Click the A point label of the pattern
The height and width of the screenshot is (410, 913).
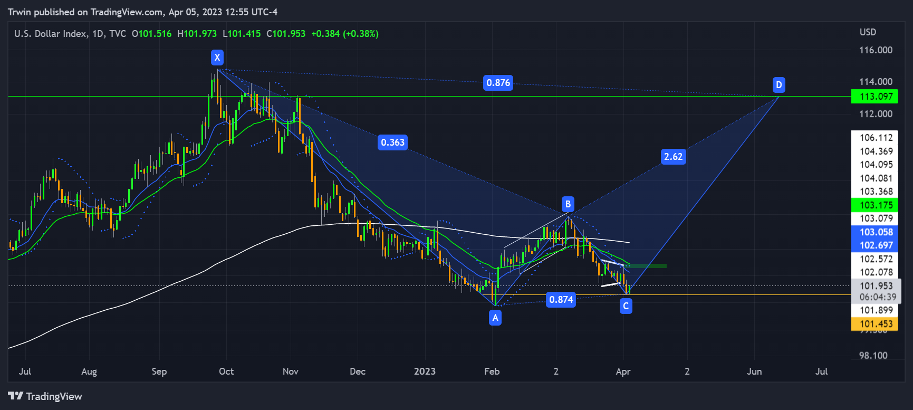[x=495, y=318]
